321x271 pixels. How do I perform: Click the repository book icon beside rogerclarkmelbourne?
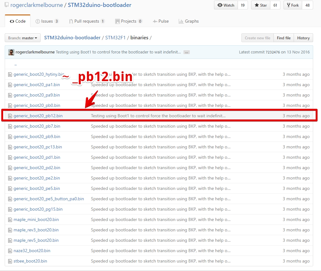[x=7, y=5]
